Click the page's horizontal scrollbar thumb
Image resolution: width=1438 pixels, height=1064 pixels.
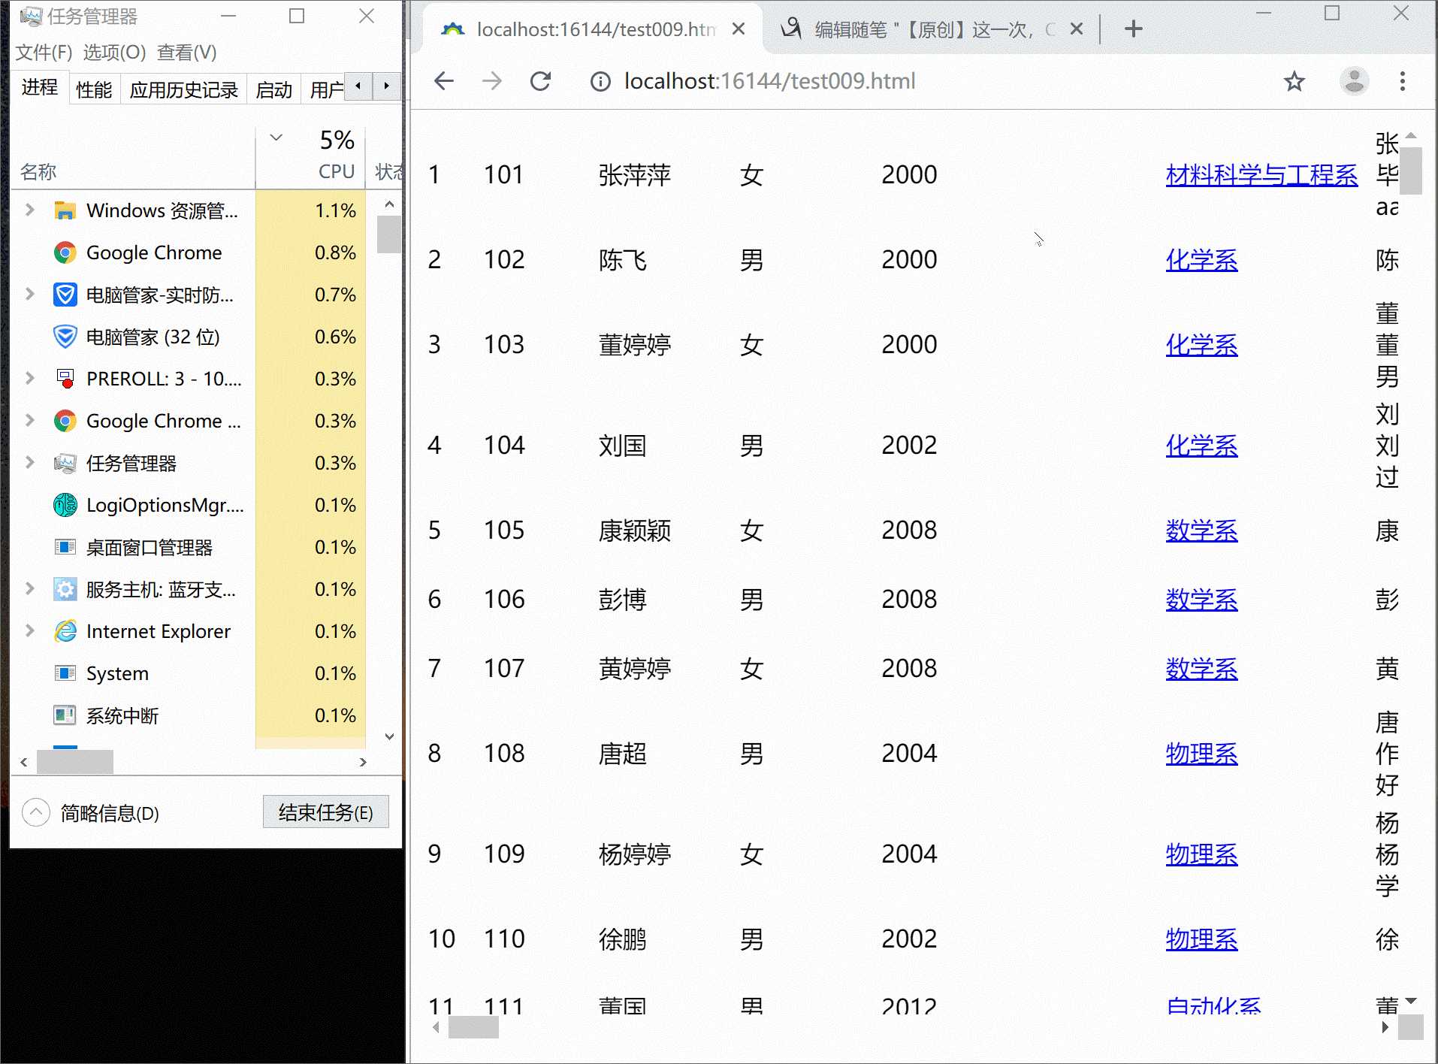tap(473, 1027)
